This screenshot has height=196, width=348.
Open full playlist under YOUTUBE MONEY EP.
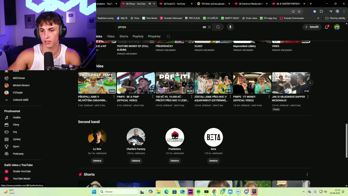click(x=127, y=54)
